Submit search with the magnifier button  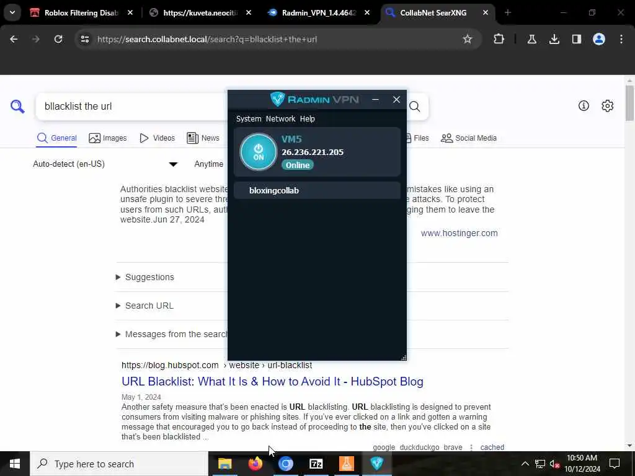pyautogui.click(x=415, y=107)
